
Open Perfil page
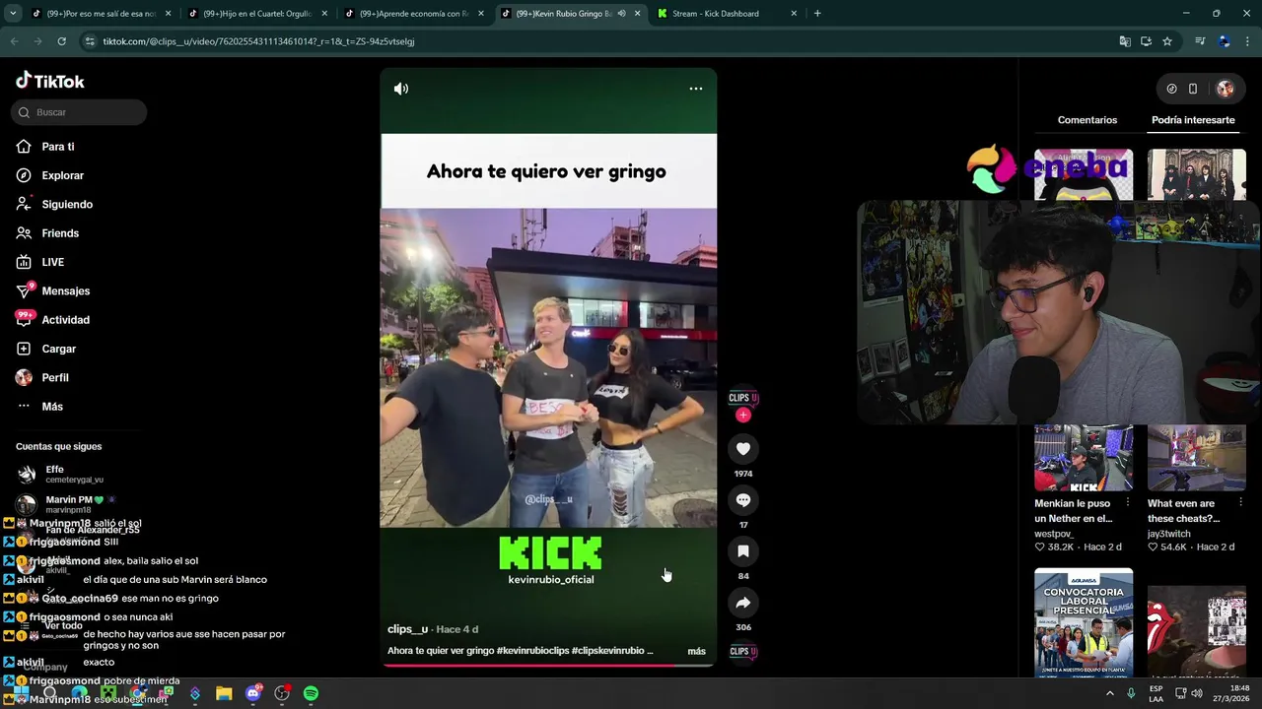pos(54,378)
